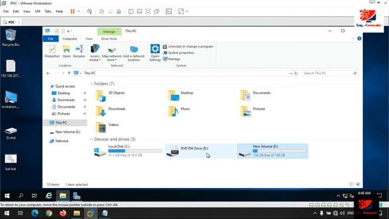Collapse the Devices and drives group

[92, 139]
